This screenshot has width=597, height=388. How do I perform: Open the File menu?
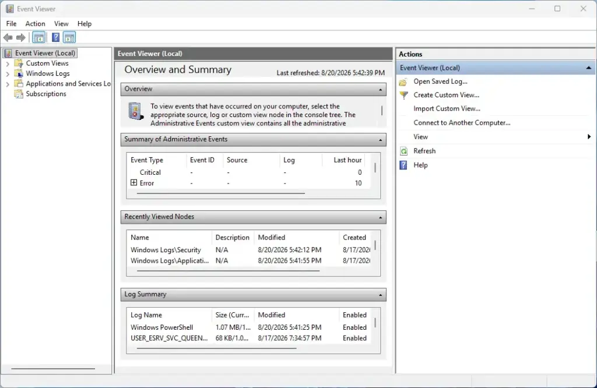(x=12, y=23)
